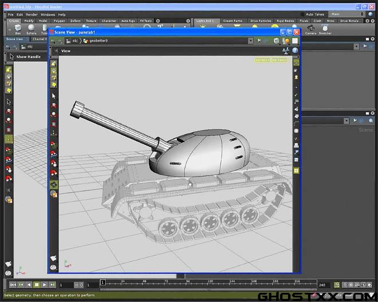Go back with arrow in floating Scene View

click(x=53, y=41)
